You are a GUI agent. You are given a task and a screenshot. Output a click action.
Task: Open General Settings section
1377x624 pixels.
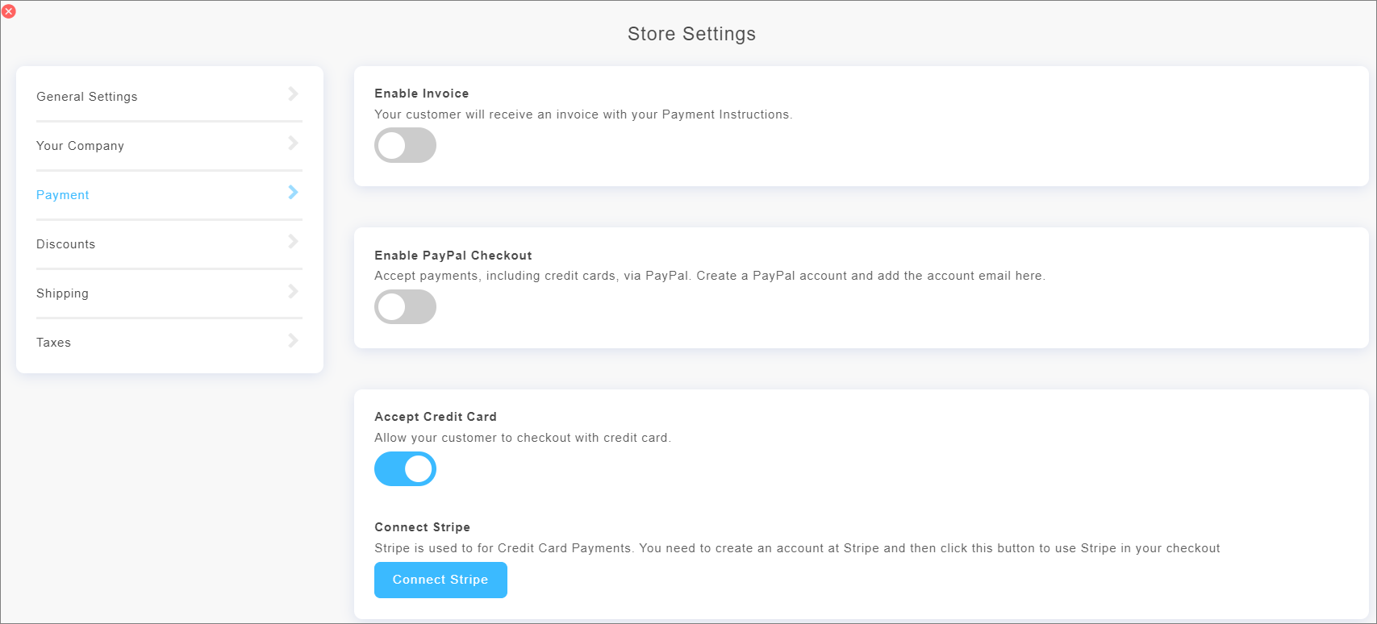[x=87, y=97]
